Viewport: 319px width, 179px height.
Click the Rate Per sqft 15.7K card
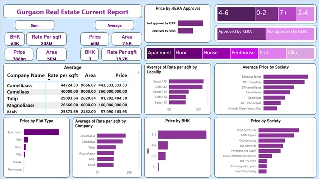click(122, 54)
